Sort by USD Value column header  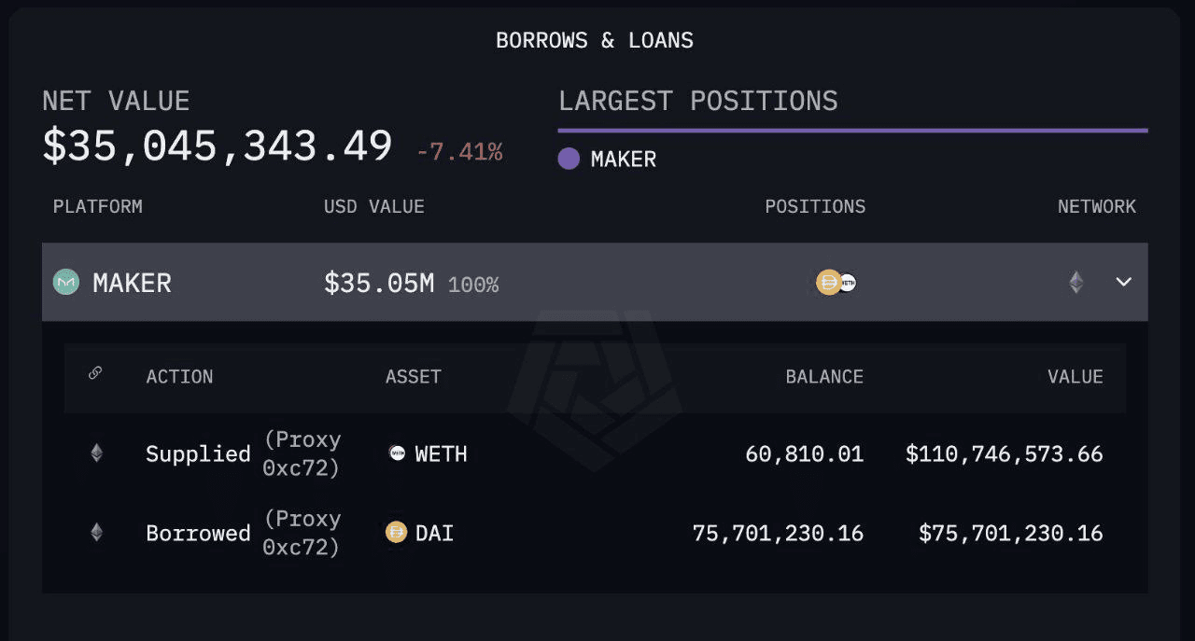tap(373, 206)
